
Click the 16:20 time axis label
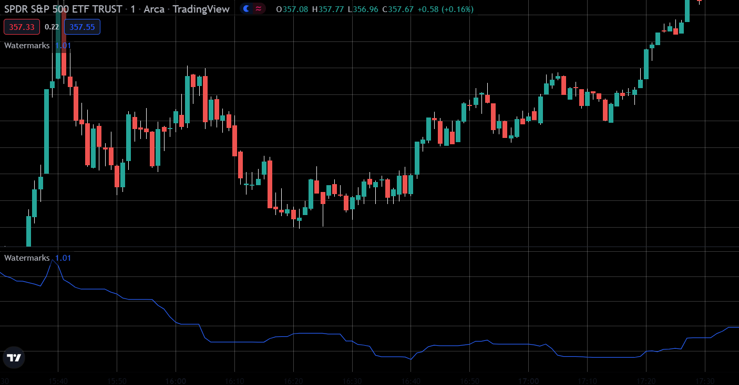click(x=293, y=381)
